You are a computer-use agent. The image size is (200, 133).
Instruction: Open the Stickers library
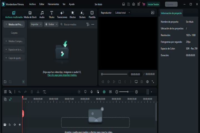click(82, 15)
